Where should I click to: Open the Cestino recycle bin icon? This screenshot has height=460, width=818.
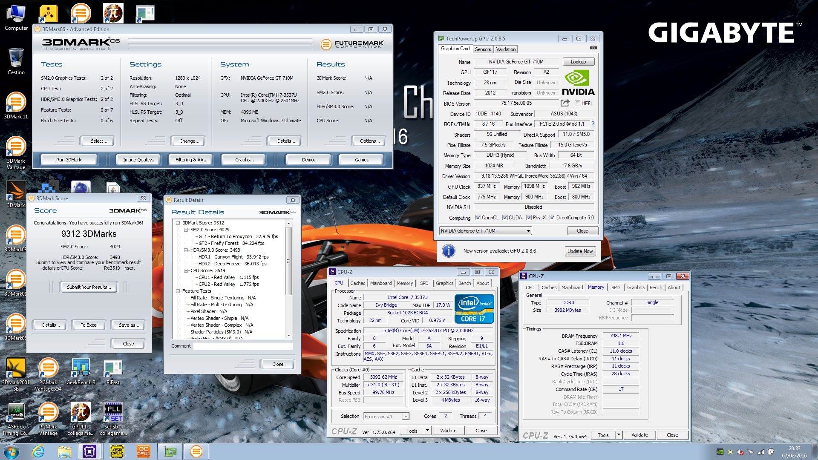16,61
